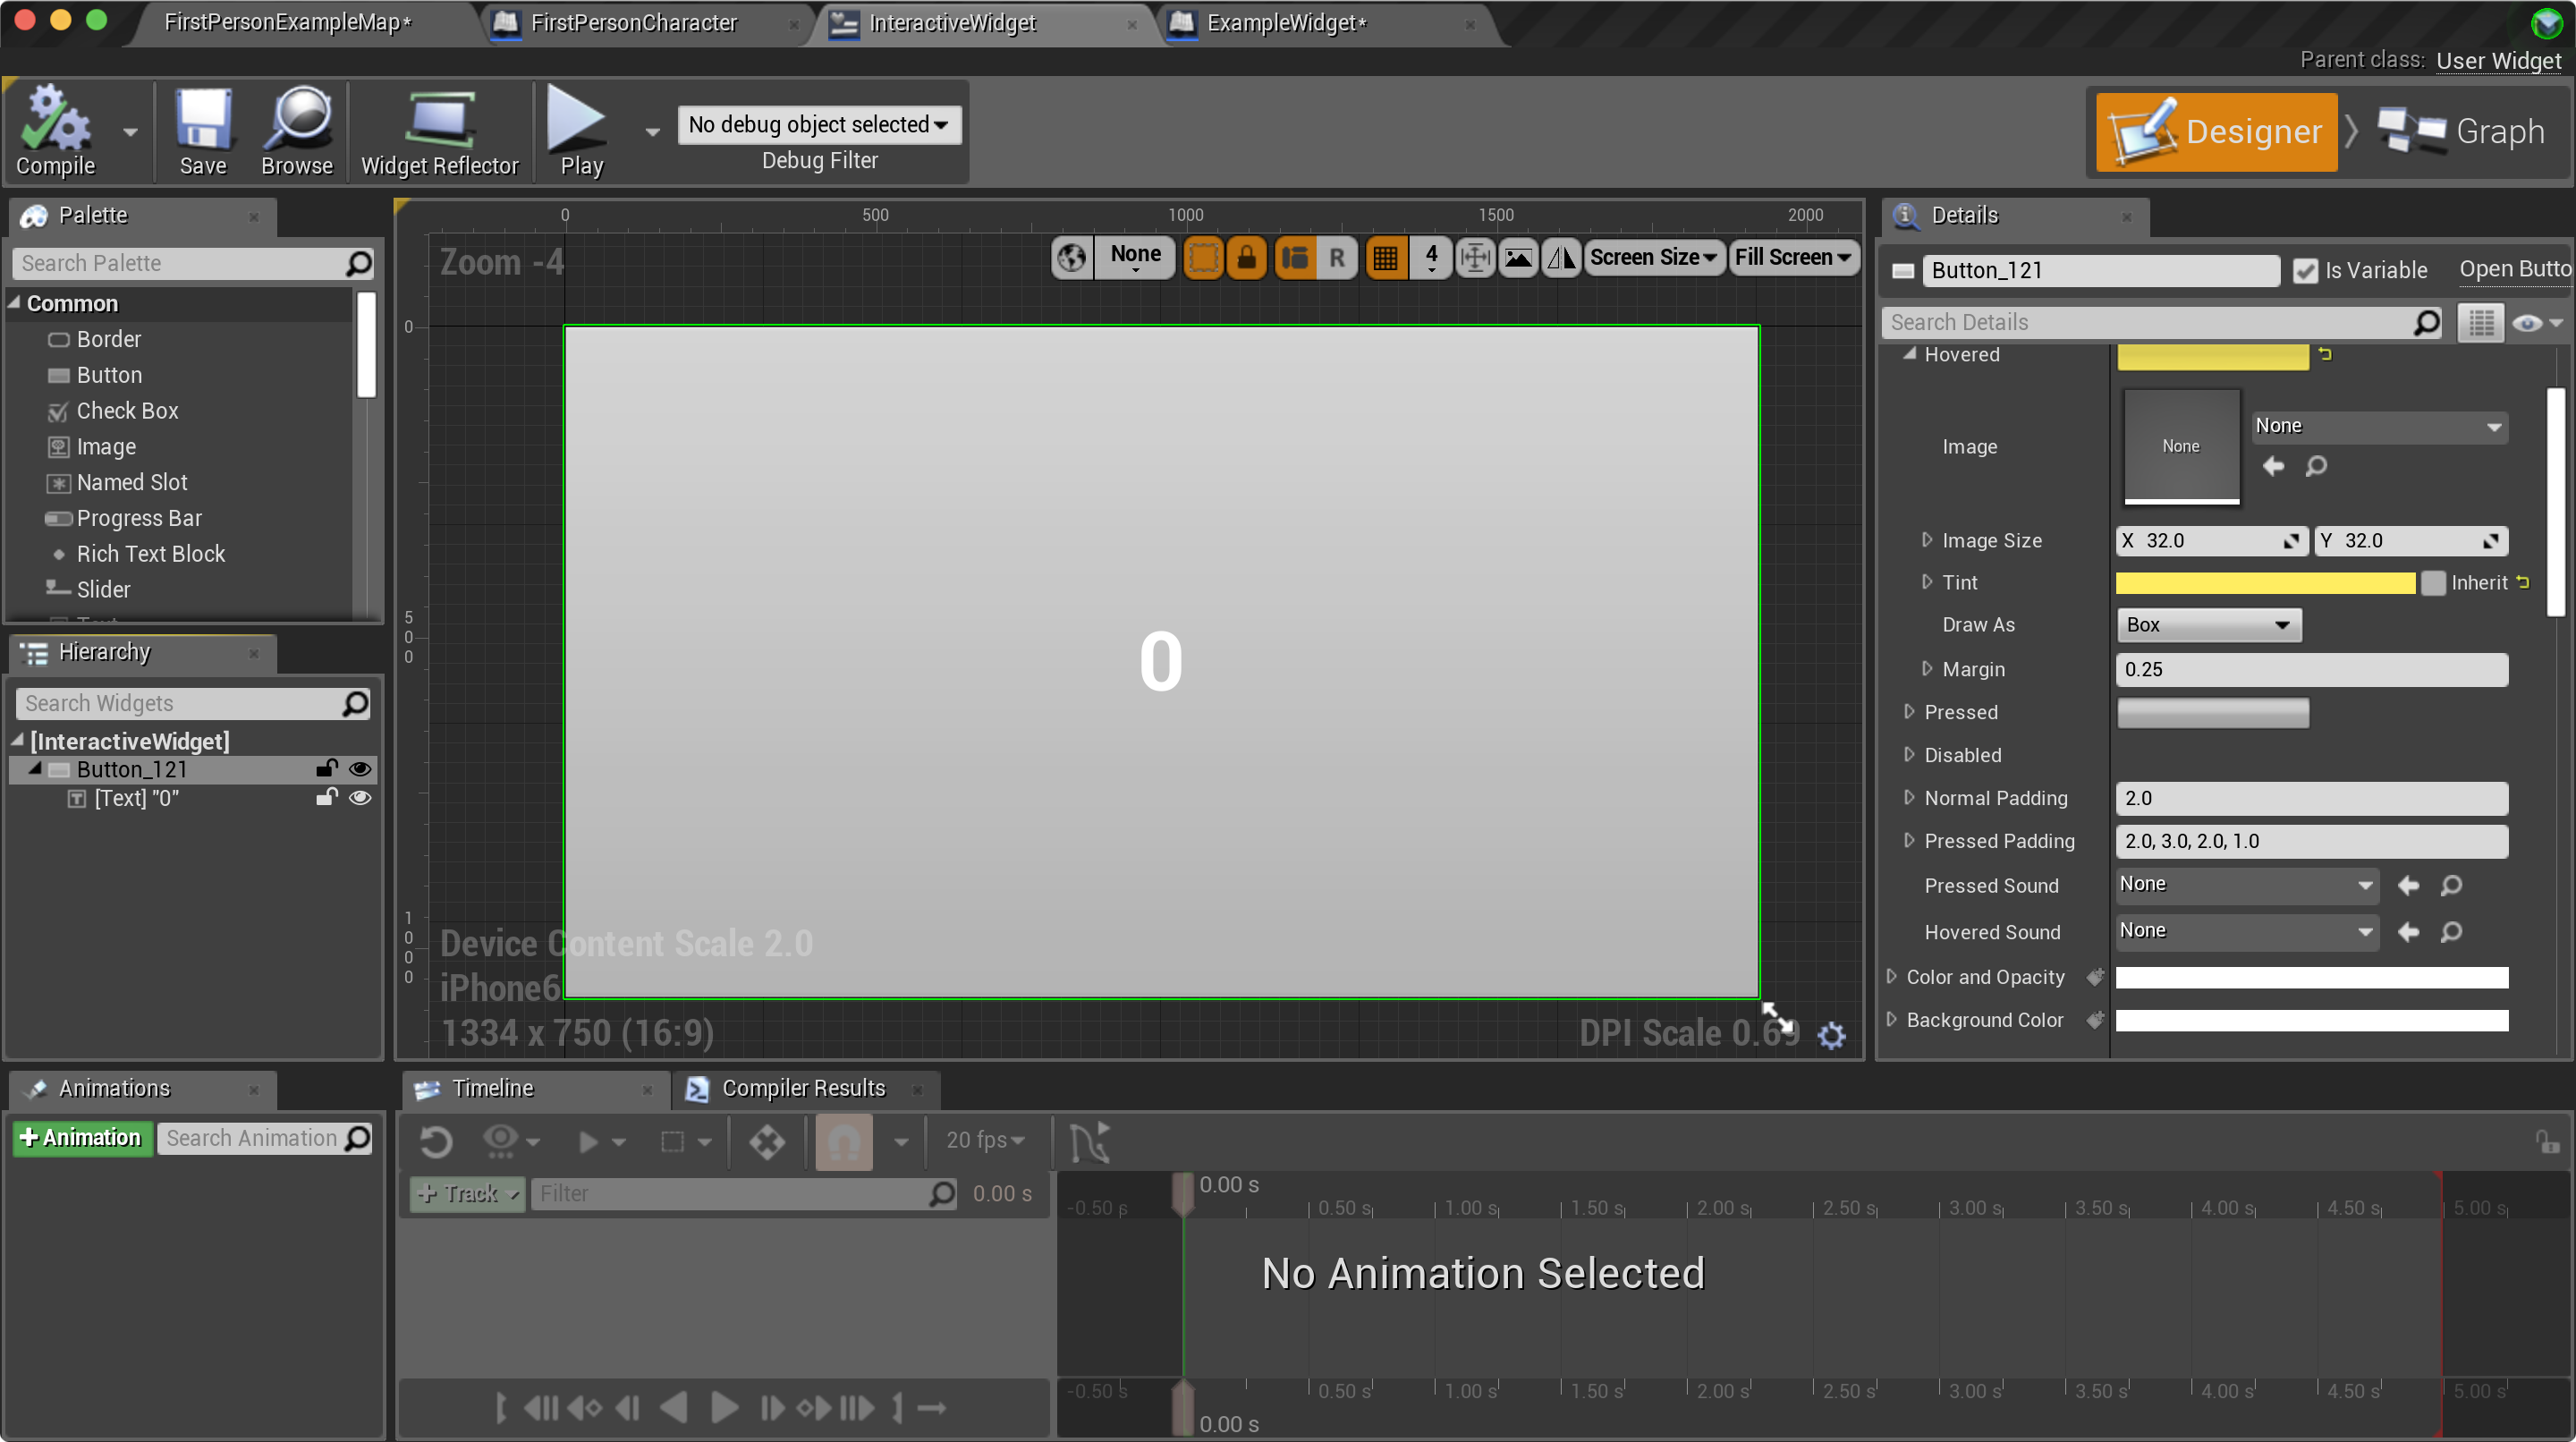Open the Widget Reflector
Screen dimensions: 2576x1442
click(x=439, y=130)
